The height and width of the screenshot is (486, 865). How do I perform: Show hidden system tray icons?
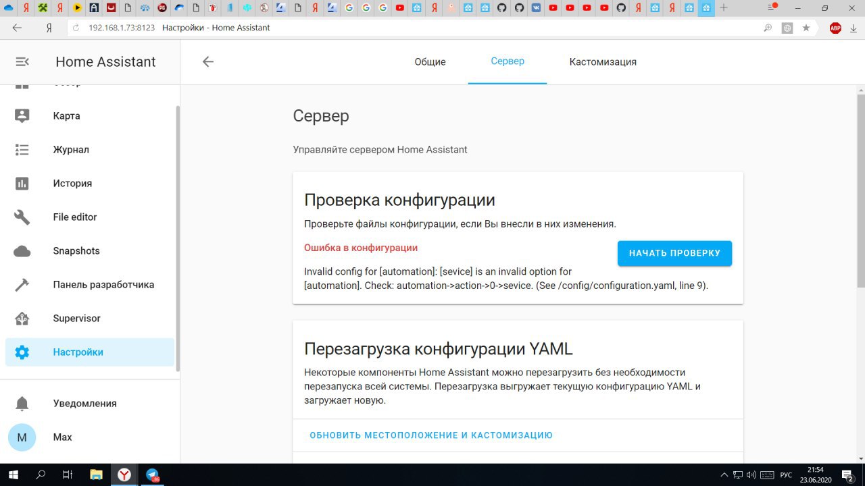(724, 475)
